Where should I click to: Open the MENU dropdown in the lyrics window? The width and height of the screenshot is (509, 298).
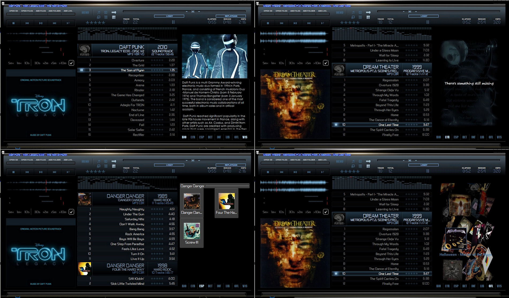click(x=340, y=13)
